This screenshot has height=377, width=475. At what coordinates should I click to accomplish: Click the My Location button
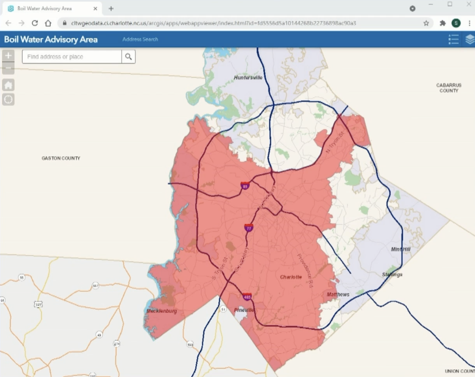click(x=8, y=99)
